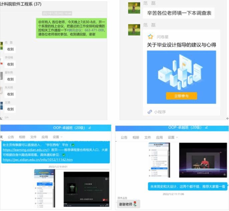Open the survey card illustration image

click(x=181, y=77)
